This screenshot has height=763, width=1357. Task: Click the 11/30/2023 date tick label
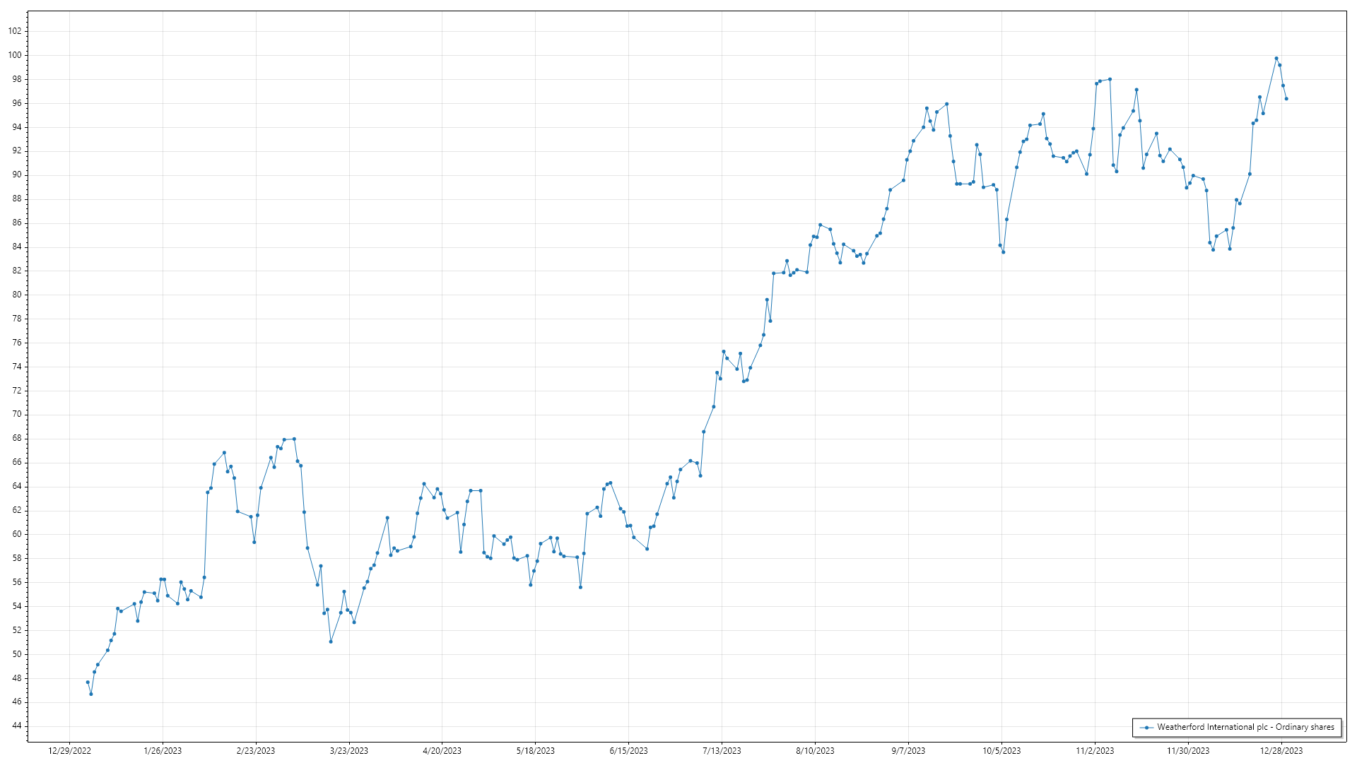[x=1188, y=751]
